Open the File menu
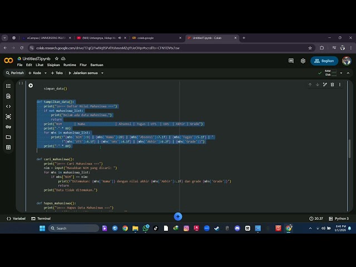The height and width of the screenshot is (267, 356). tap(20, 65)
